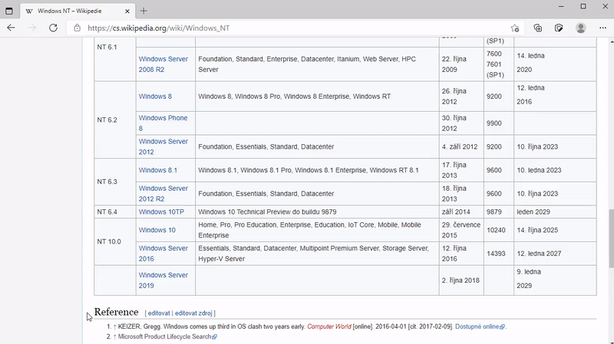614x344 pixels.
Task: View site information via the lock icon
Action: point(77,28)
